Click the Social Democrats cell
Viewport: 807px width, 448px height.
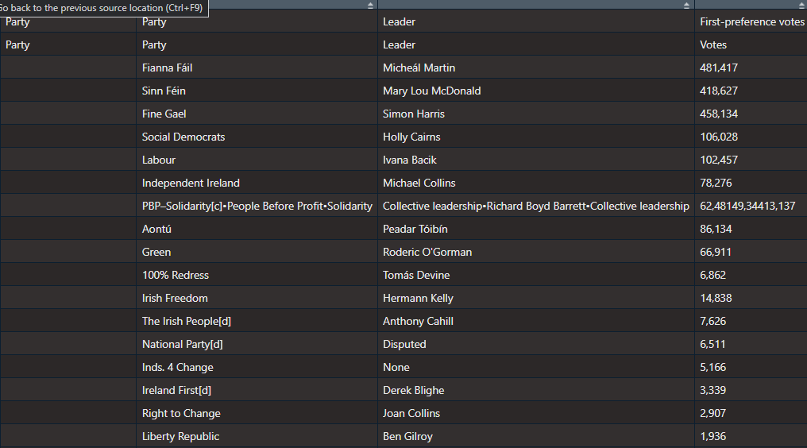183,137
